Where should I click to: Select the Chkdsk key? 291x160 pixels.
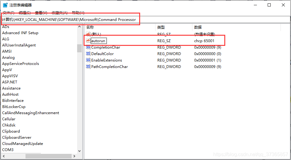(x=9, y=125)
